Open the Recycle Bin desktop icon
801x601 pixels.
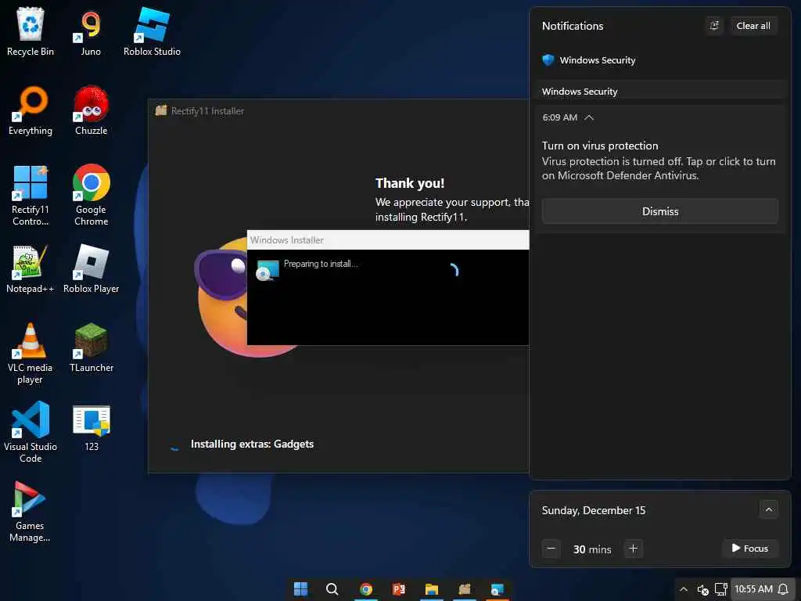pos(31,31)
